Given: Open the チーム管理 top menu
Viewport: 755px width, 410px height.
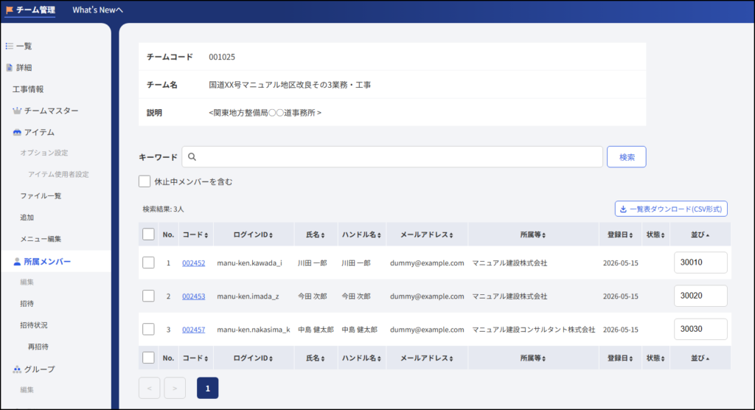Looking at the screenshot, I should tap(30, 10).
